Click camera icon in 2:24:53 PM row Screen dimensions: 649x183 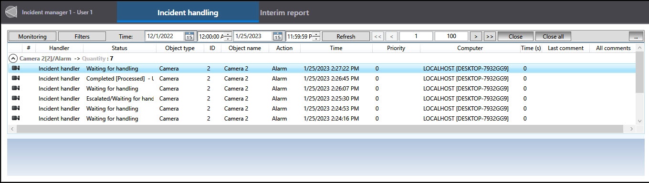pyautogui.click(x=16, y=108)
